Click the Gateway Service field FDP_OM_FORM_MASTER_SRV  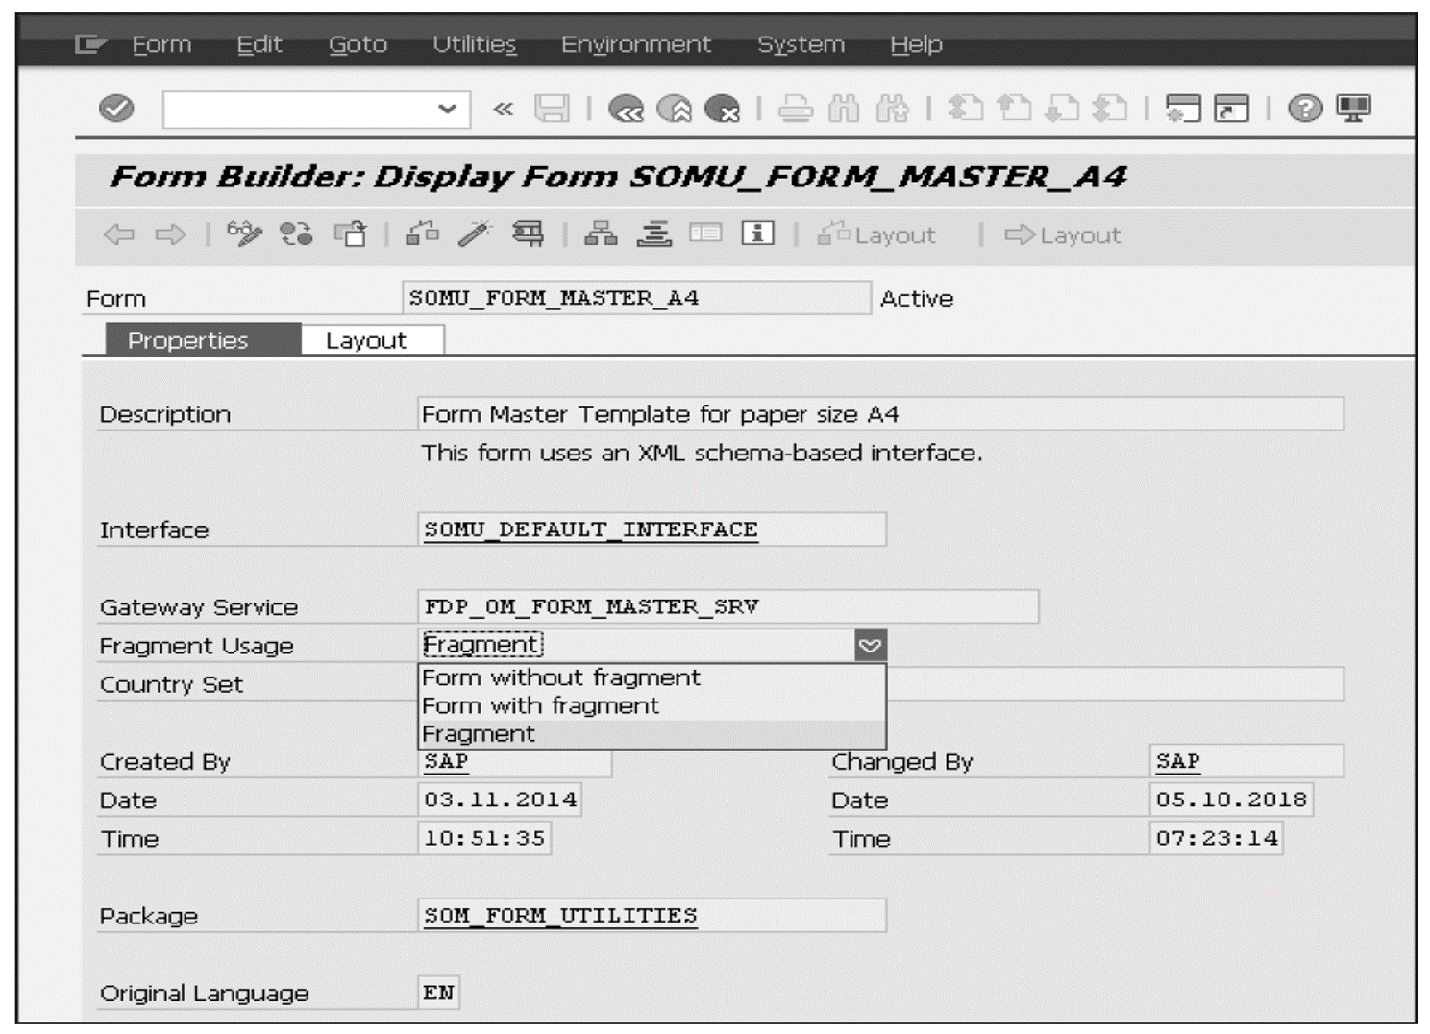[x=727, y=606]
